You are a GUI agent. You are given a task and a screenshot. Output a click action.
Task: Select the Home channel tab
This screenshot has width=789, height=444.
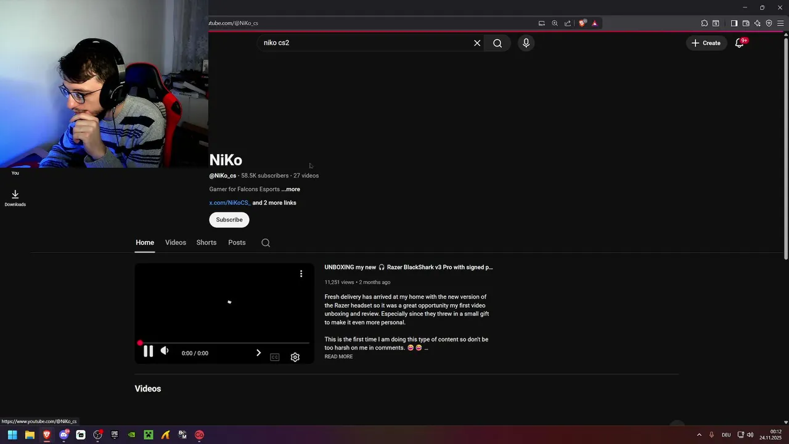(x=145, y=242)
